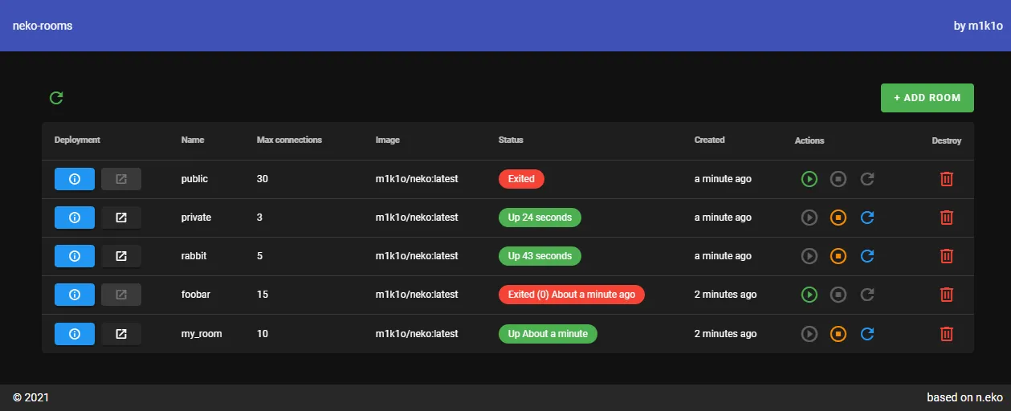This screenshot has width=1011, height=411.
Task: Restart the my_room room
Action: coord(867,334)
